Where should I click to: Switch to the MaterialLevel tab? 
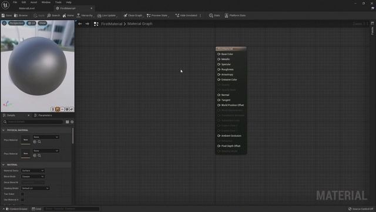coord(26,8)
